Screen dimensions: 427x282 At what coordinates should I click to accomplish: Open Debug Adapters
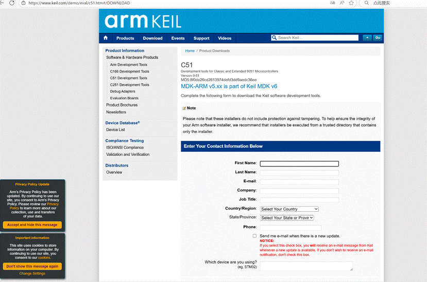pos(123,91)
